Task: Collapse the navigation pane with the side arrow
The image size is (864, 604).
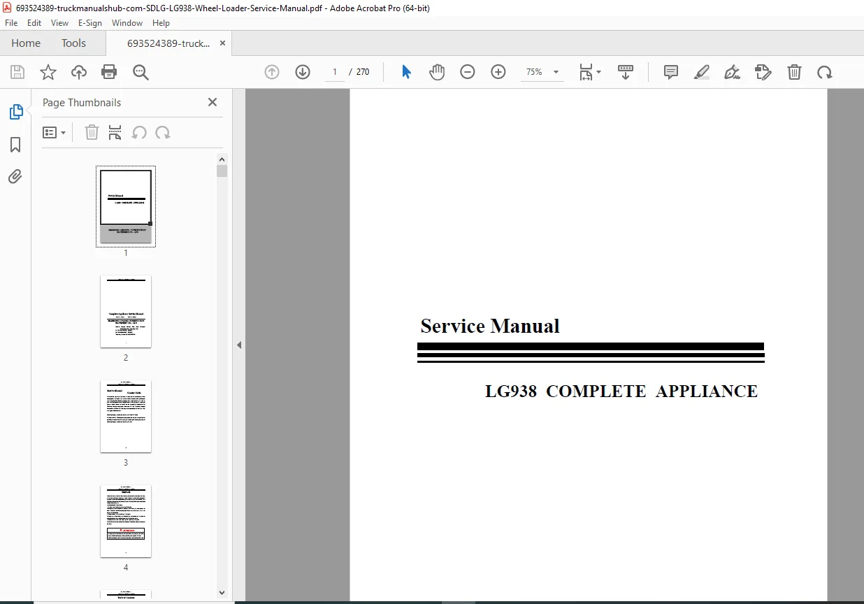Action: tap(239, 345)
